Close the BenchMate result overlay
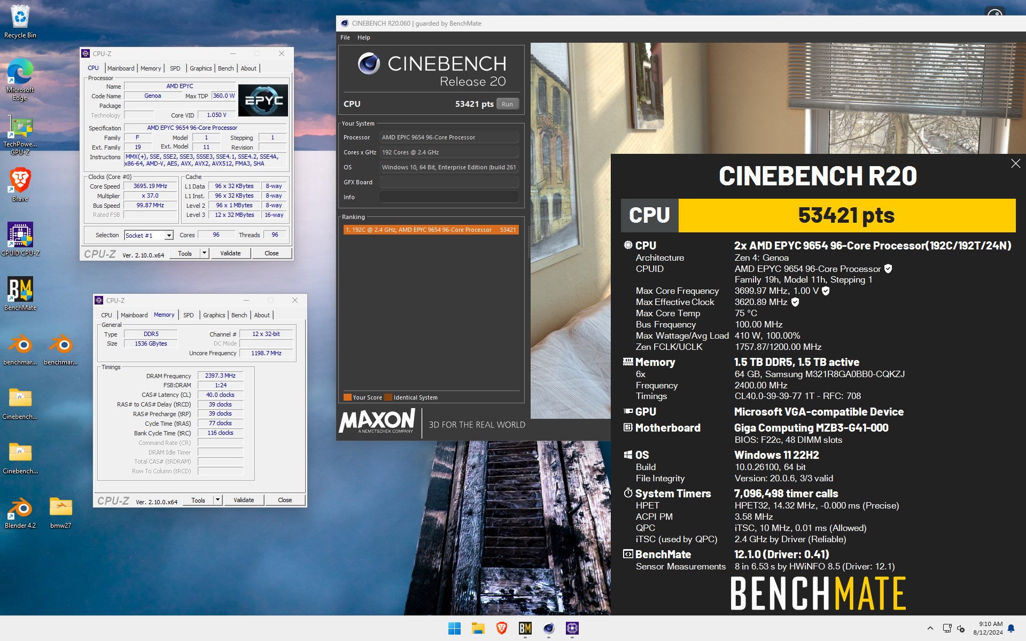 1015,163
